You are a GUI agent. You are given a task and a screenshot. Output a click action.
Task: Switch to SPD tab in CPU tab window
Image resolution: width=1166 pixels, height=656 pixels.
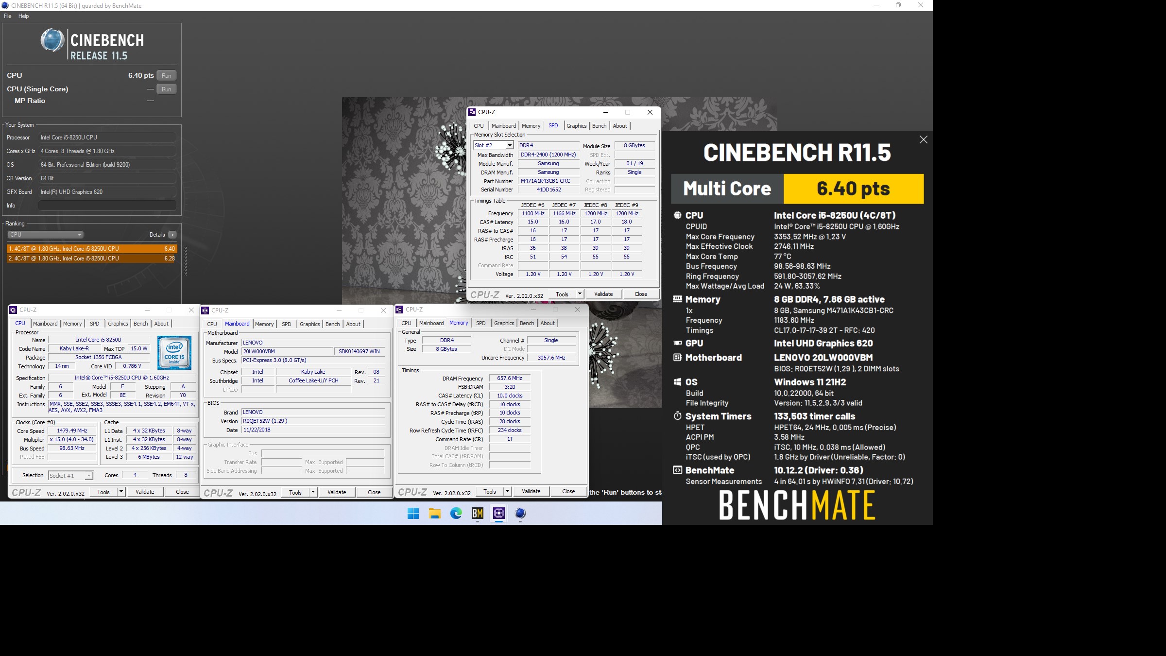point(95,324)
